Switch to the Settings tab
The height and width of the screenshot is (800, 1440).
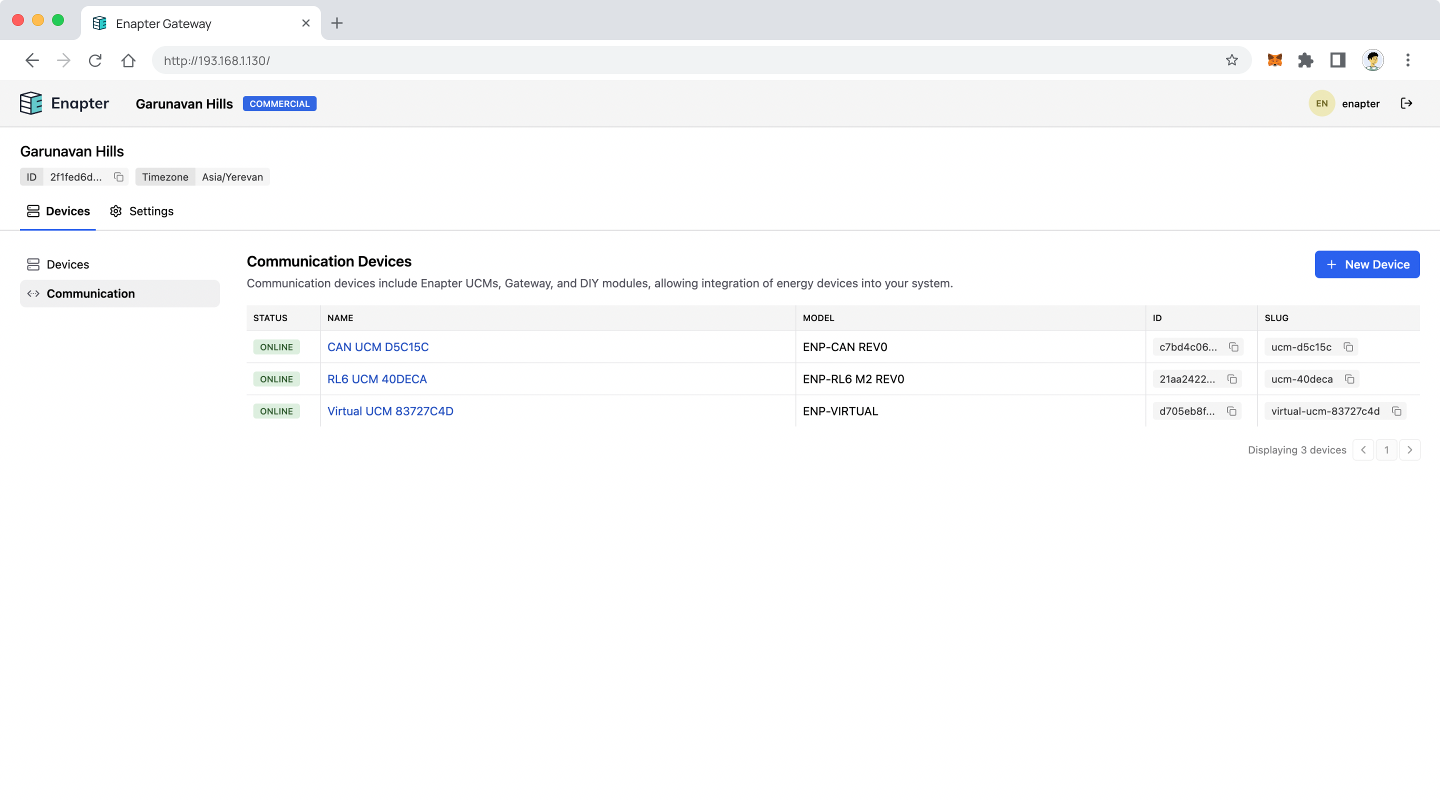(x=141, y=211)
